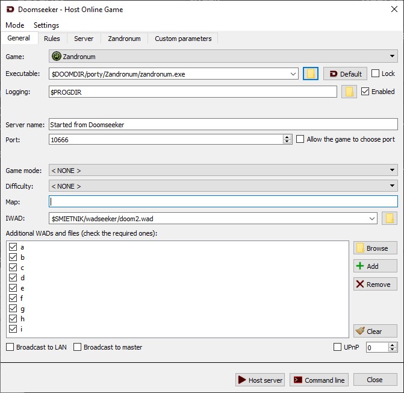The image size is (404, 393).
Task: Switch to the Rules tab
Action: click(52, 39)
